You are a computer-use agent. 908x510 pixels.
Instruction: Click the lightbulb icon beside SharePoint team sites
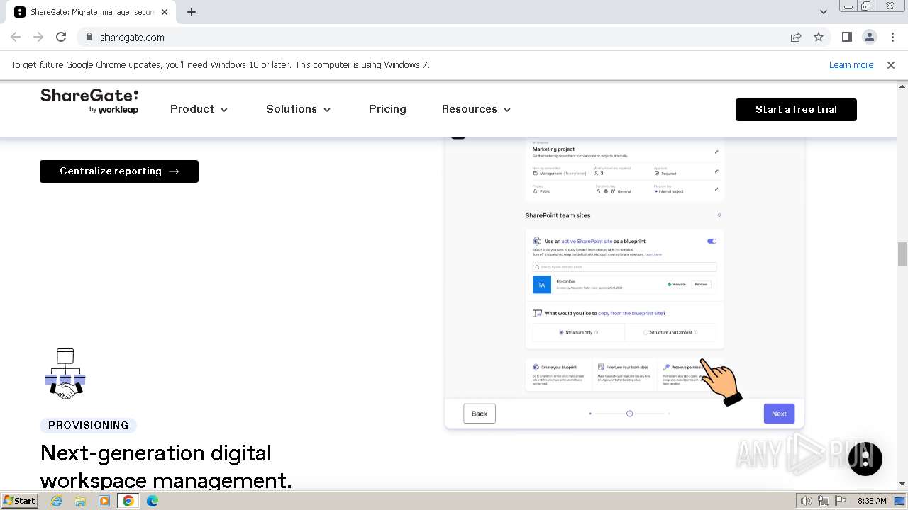[719, 215]
